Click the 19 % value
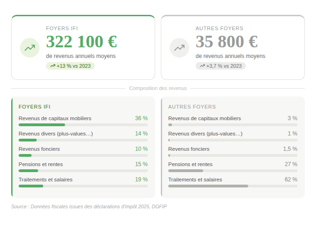The width and height of the screenshot is (316, 225). [x=141, y=180]
